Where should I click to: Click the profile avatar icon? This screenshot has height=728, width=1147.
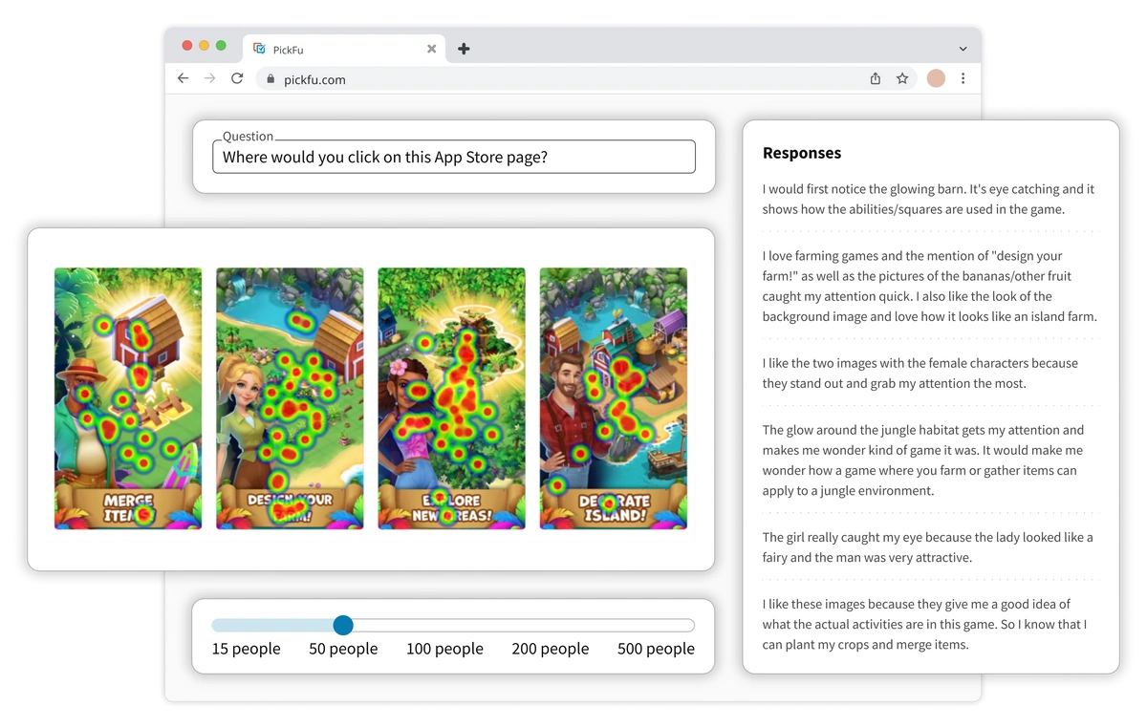935,78
